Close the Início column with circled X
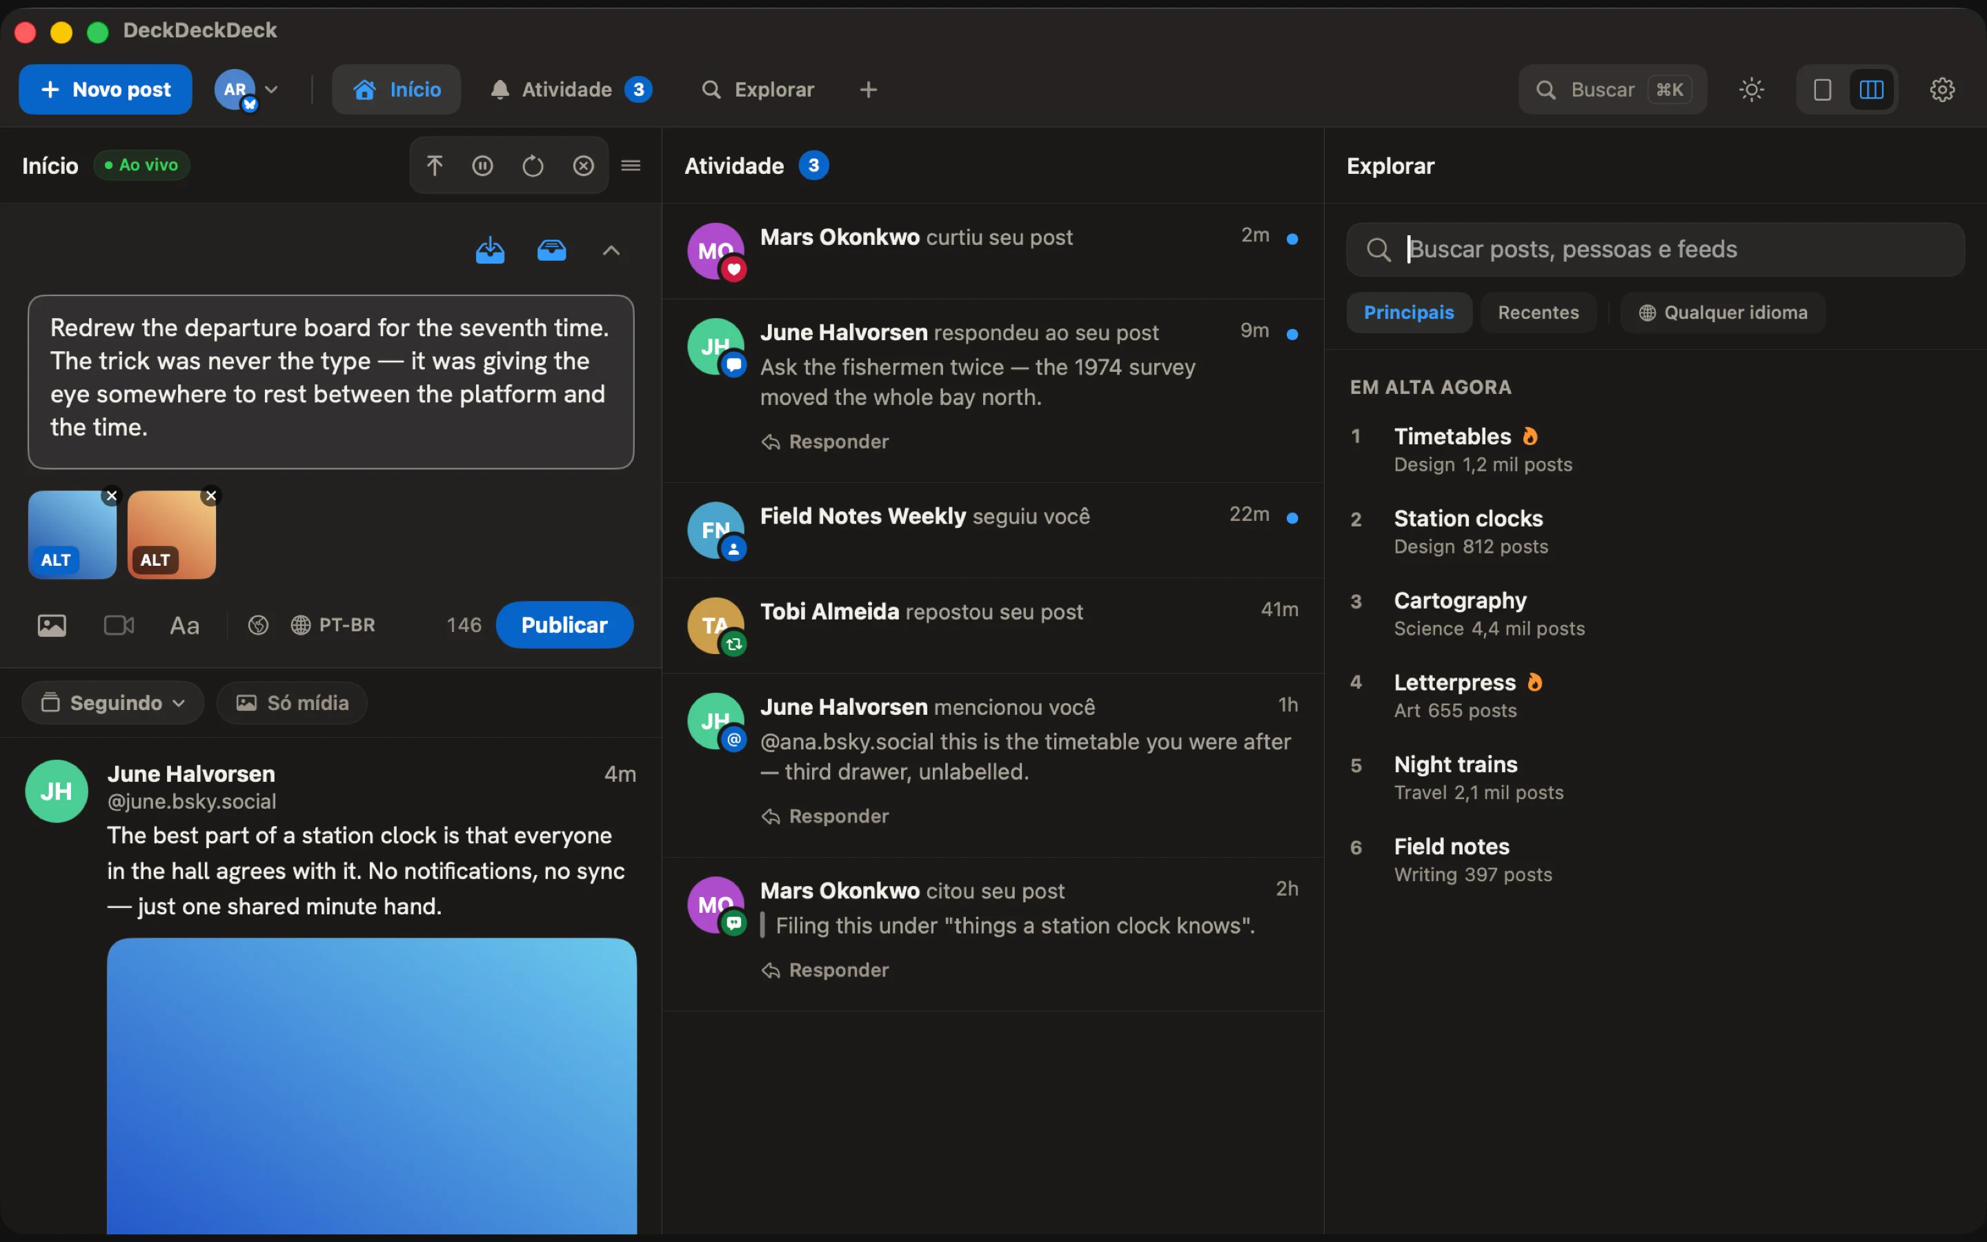 pos(583,166)
